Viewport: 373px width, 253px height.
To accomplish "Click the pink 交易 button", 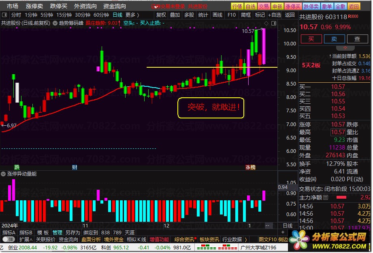I will (x=264, y=6).
